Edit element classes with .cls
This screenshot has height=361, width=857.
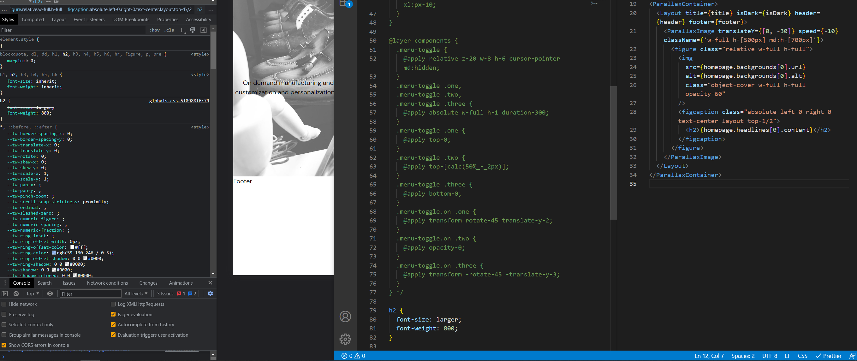[169, 30]
